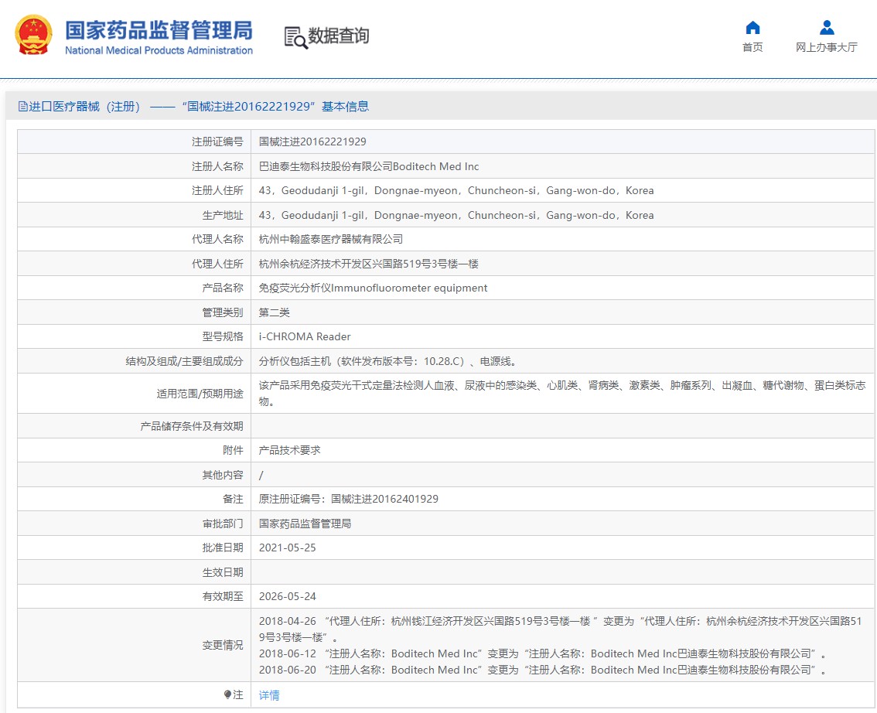Open the 数据查询 search icon
This screenshot has width=877, height=713.
coord(296,37)
